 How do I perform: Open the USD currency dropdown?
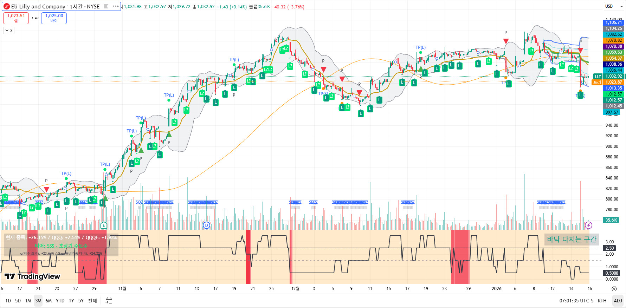click(613, 6)
